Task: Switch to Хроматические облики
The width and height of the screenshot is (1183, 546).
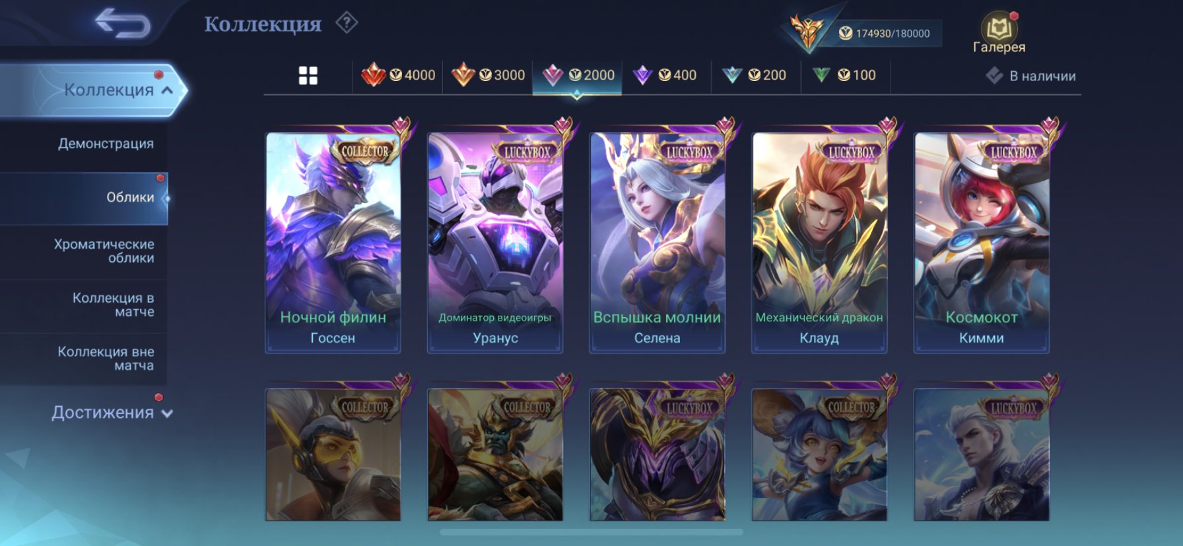Action: pos(104,251)
